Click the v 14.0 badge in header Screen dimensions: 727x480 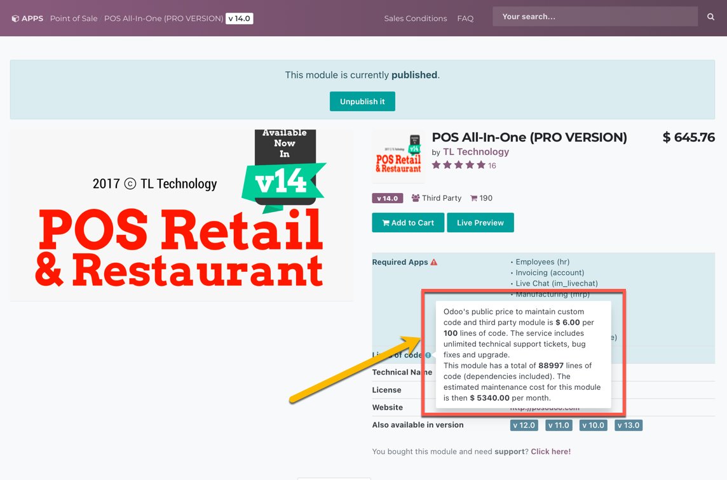tap(239, 18)
